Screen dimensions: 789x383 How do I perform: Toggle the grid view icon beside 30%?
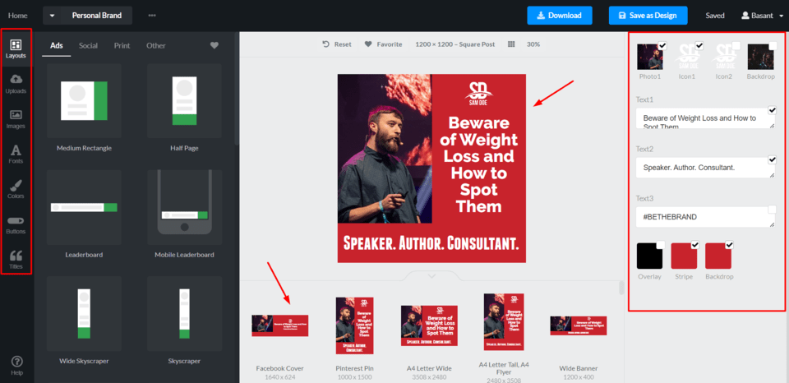point(511,44)
